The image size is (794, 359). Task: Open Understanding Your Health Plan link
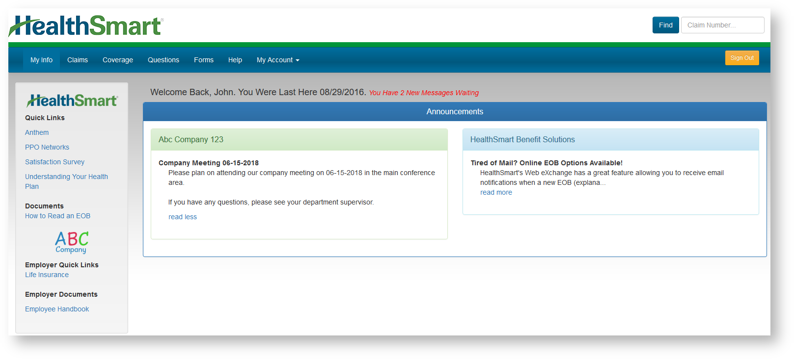click(x=66, y=181)
